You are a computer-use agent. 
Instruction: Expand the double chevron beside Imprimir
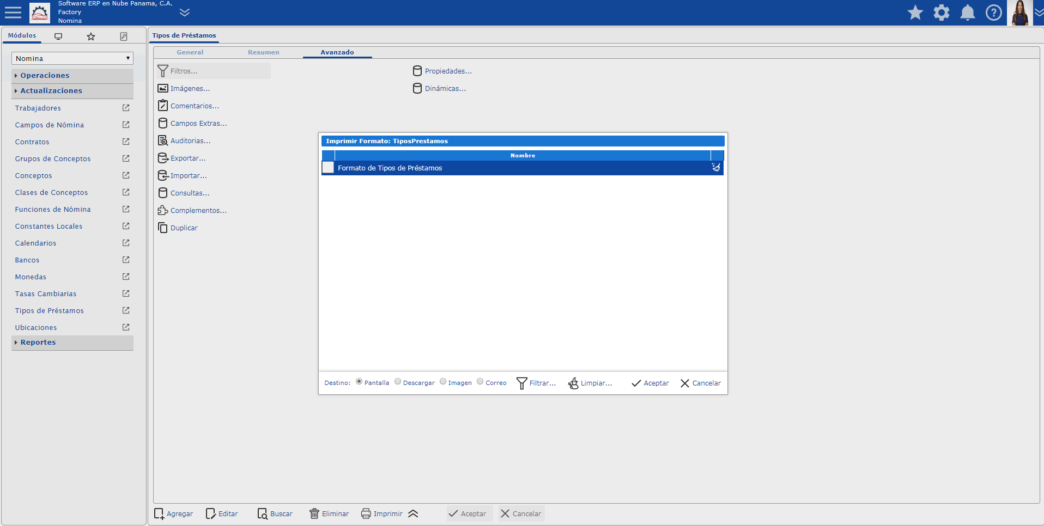413,513
